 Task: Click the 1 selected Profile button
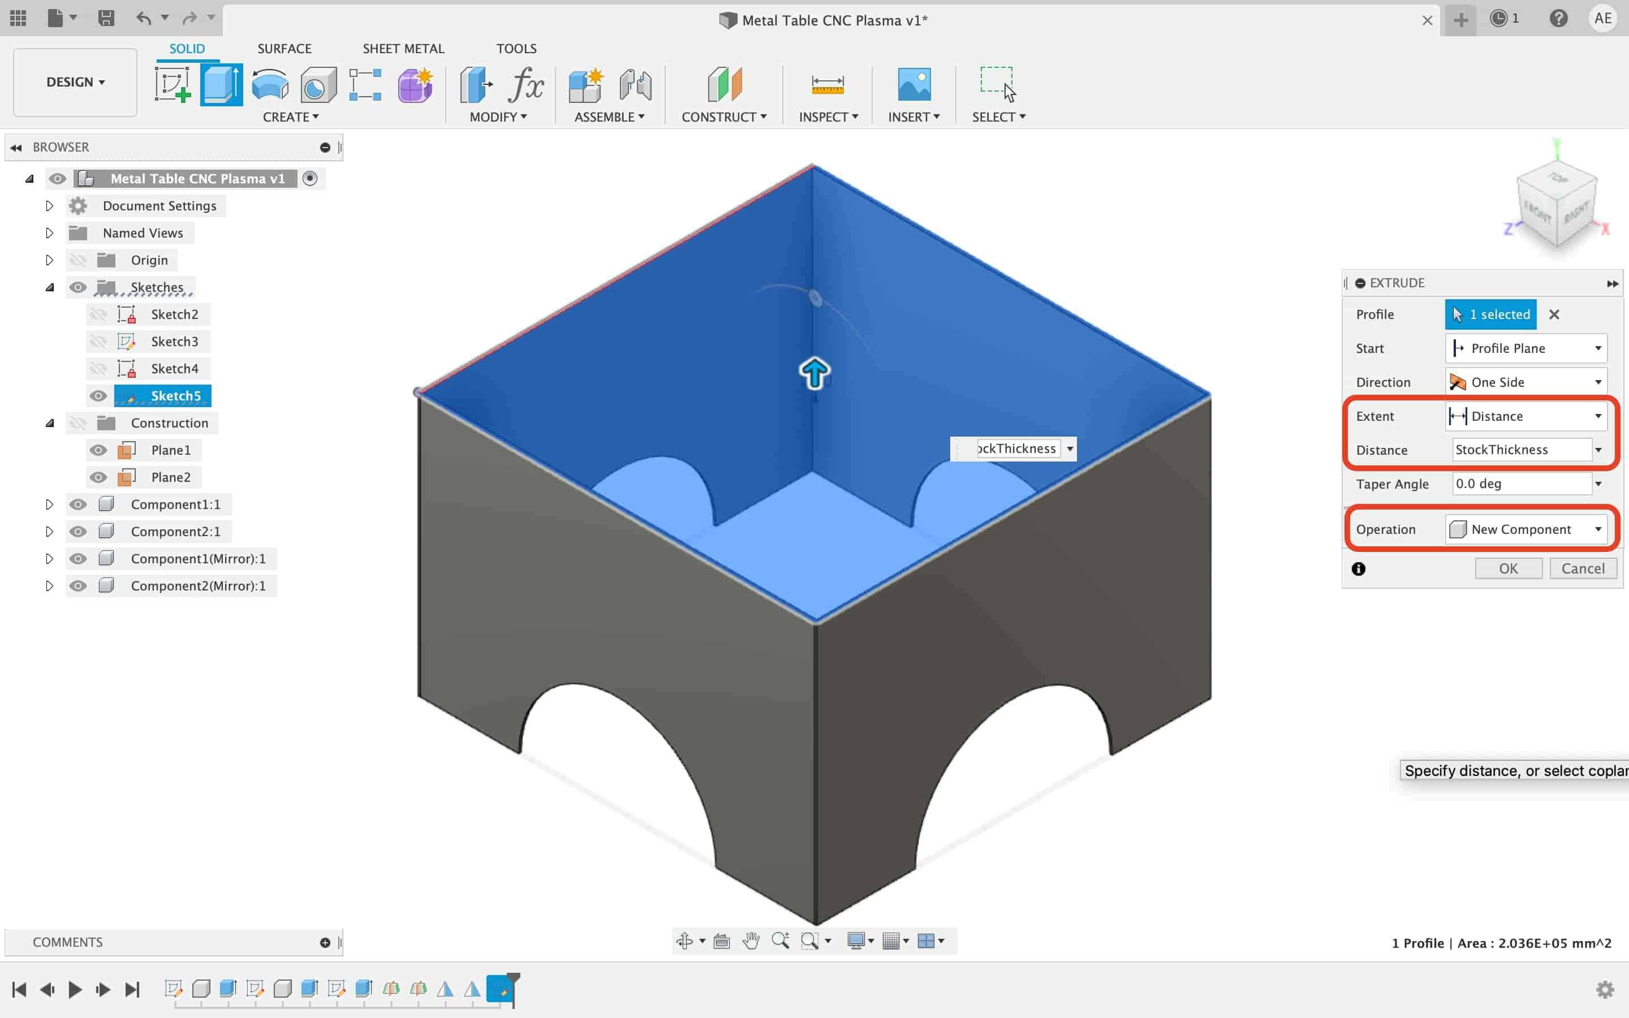click(x=1490, y=314)
